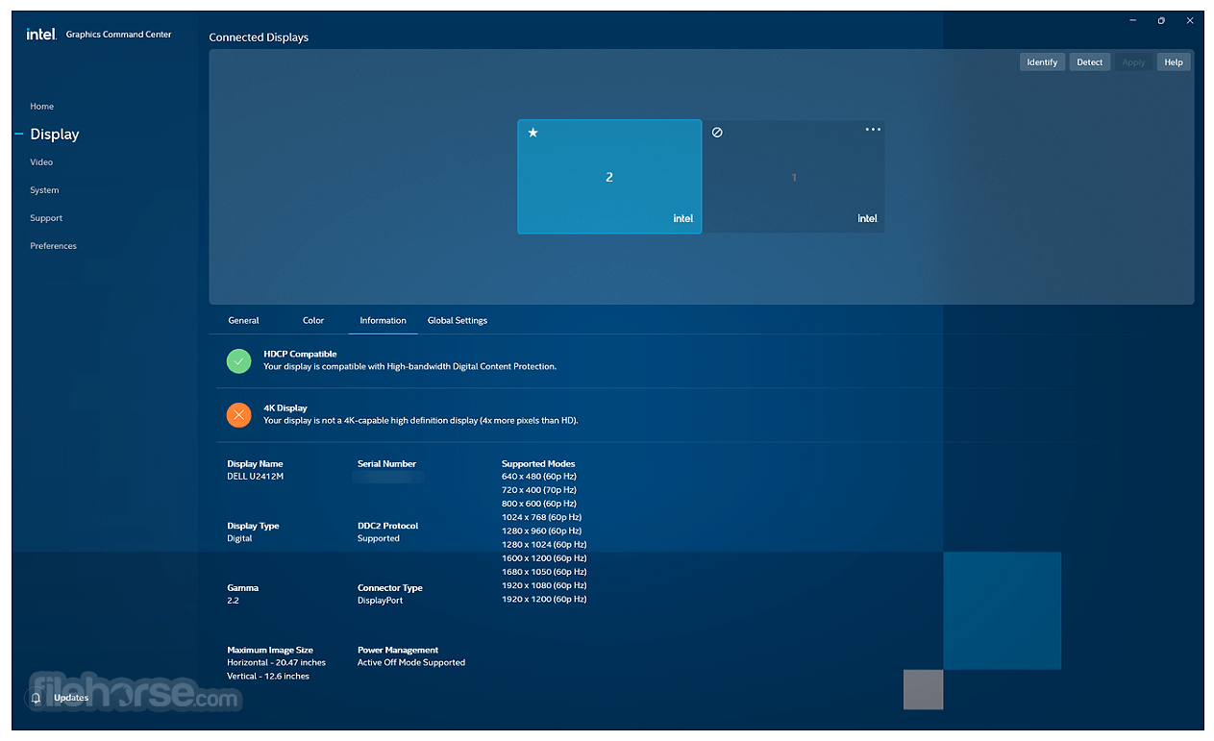Click the Active Off Mode Supported text
The height and width of the screenshot is (741, 1214).
coord(411,663)
